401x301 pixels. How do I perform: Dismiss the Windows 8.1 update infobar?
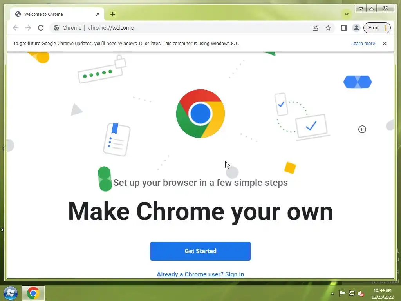click(x=385, y=44)
